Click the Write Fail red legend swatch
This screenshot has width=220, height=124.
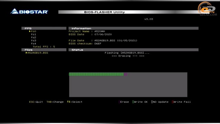point(173,102)
